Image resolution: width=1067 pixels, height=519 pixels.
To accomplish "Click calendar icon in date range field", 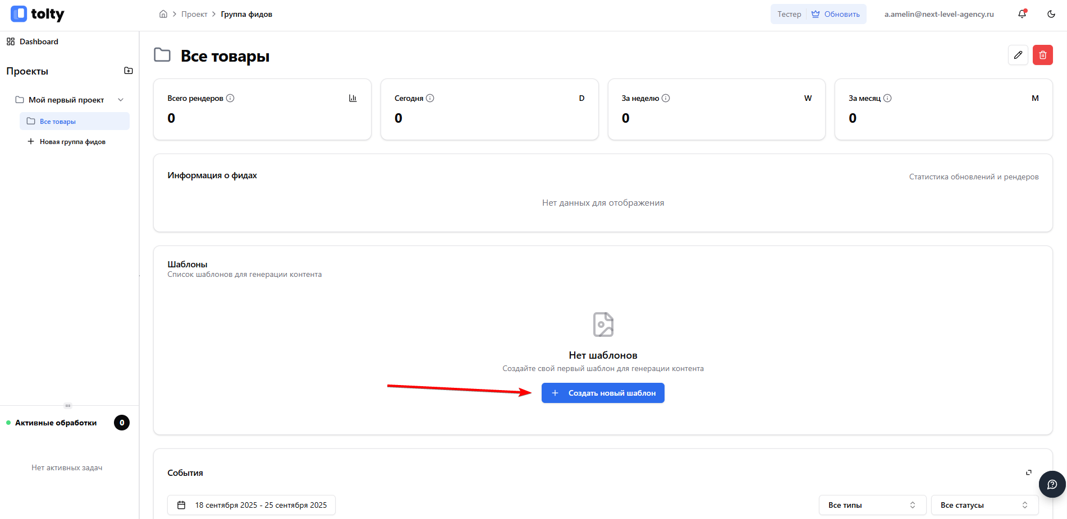I will pyautogui.click(x=181, y=505).
